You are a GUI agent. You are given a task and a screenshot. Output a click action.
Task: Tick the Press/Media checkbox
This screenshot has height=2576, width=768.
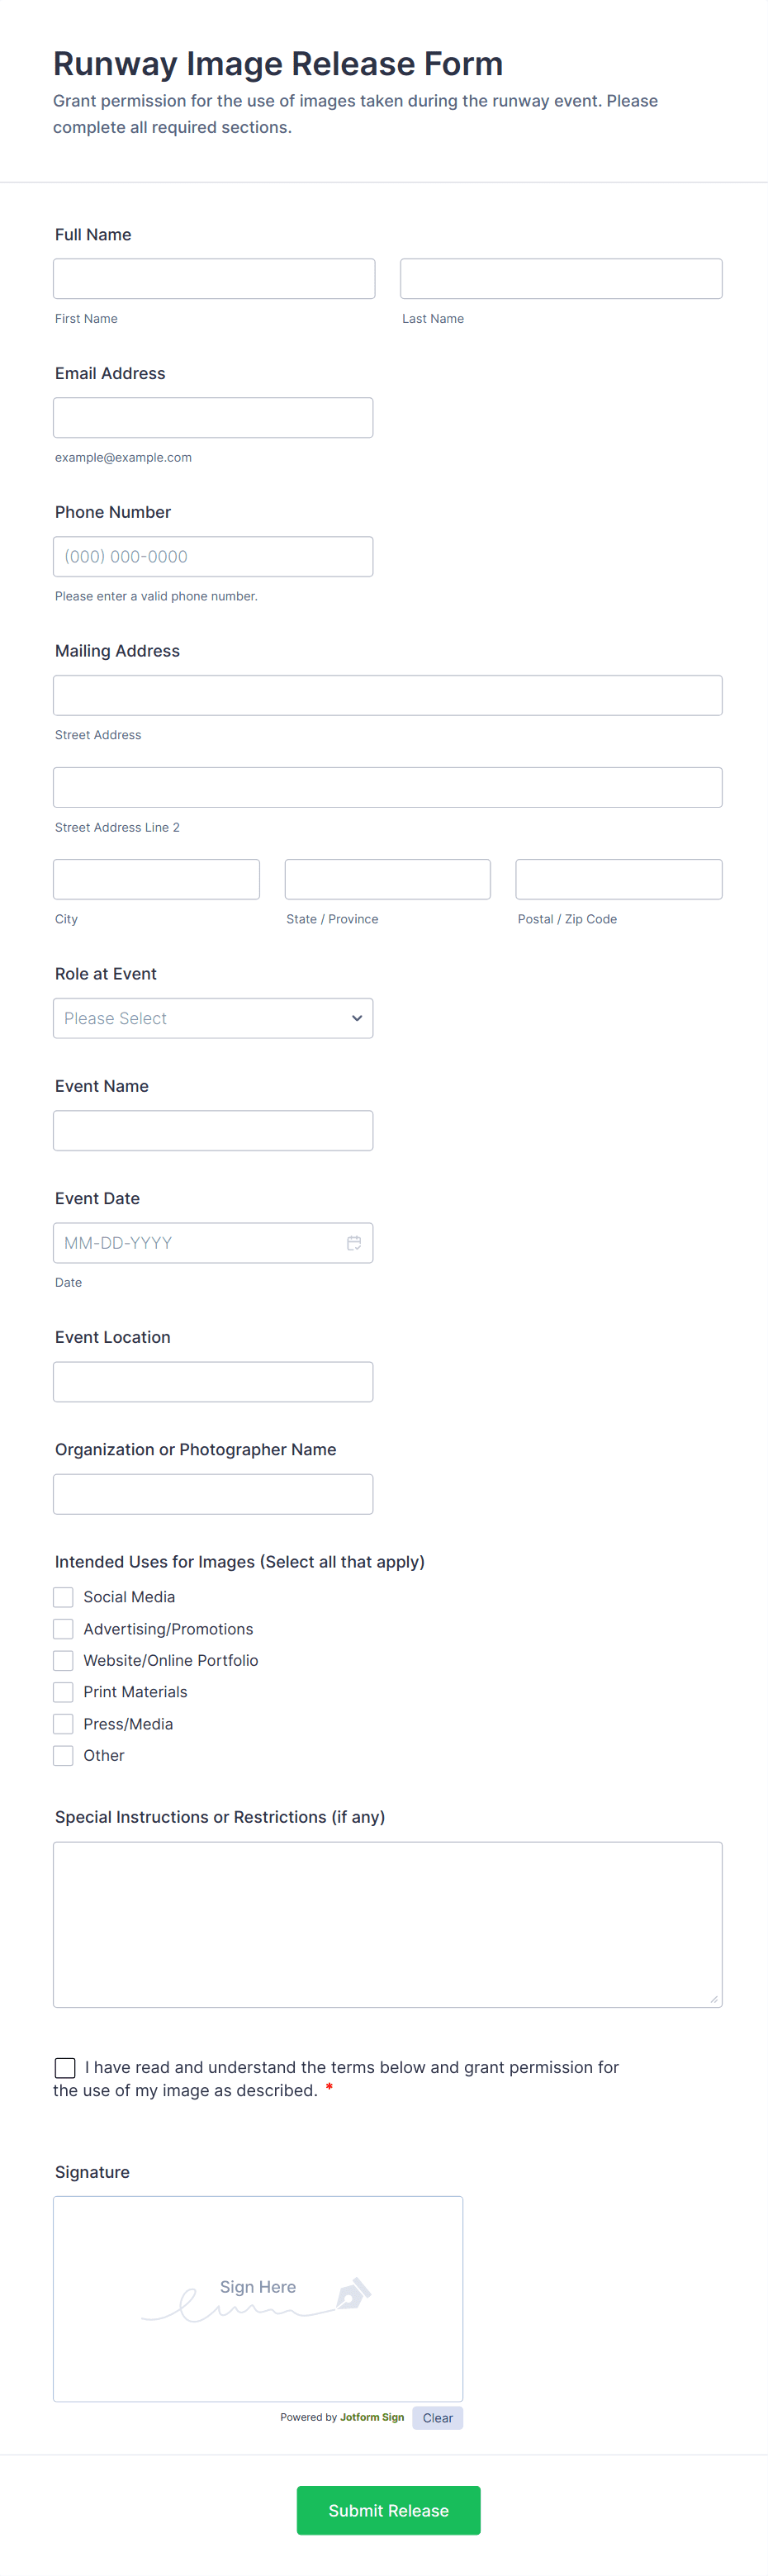pos(63,1723)
